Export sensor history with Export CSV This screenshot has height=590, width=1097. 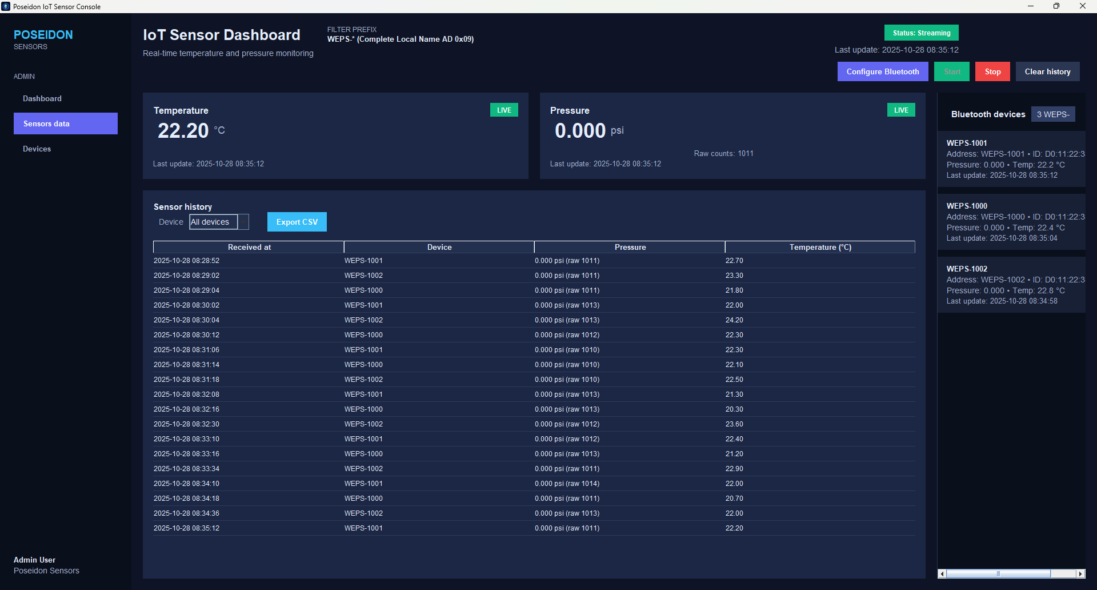297,222
